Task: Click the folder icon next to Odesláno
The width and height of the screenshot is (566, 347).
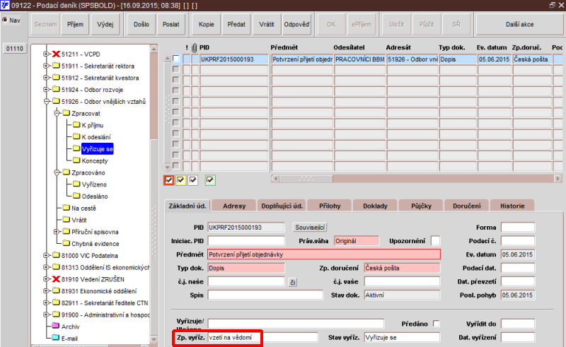Action: [76, 196]
